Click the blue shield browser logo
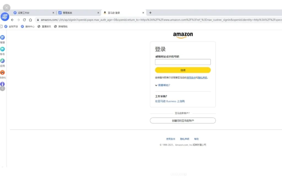Viewport: 282px width, 177px height. [x=5, y=17]
